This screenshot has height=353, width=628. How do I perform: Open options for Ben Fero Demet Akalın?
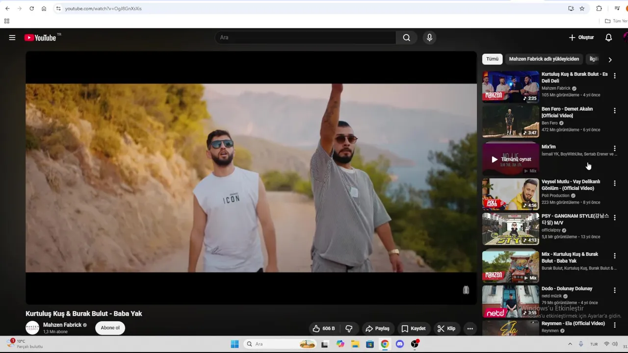pyautogui.click(x=614, y=111)
